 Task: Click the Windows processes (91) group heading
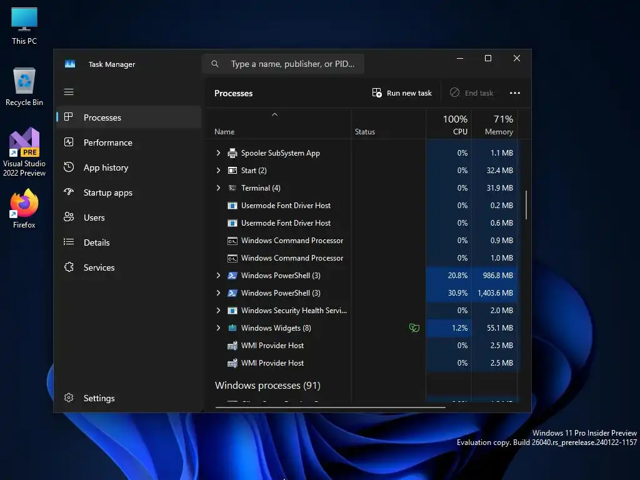tap(267, 385)
